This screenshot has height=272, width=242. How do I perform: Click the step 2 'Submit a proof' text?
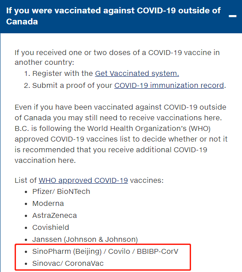coord(72,85)
